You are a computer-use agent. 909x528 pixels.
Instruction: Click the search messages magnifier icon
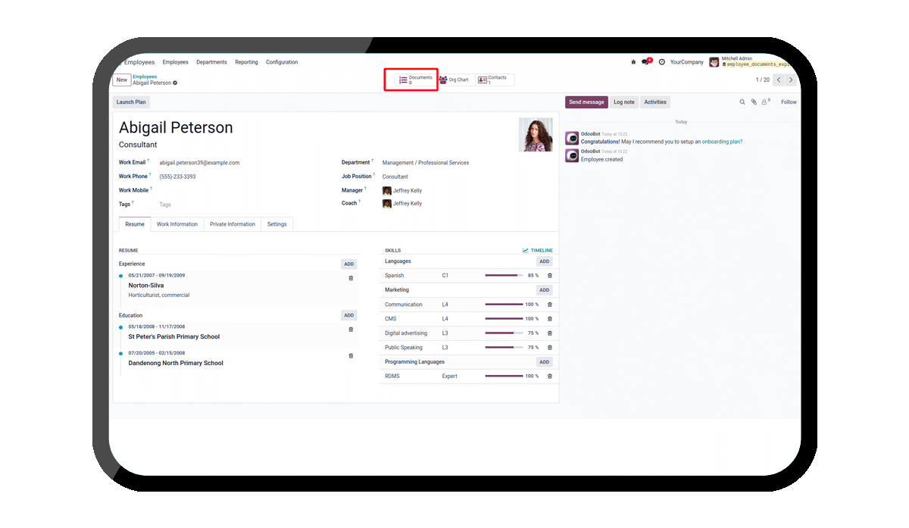point(742,102)
